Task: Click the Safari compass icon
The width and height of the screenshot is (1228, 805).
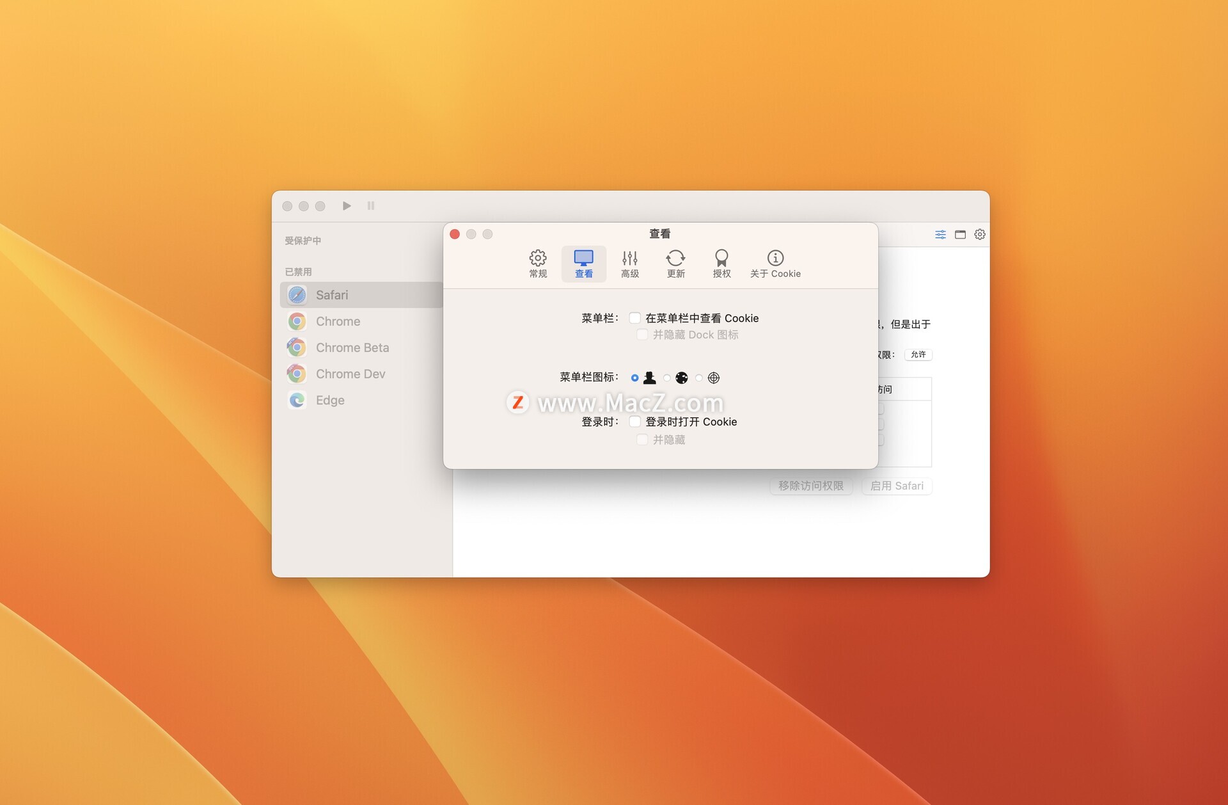Action: [x=297, y=295]
